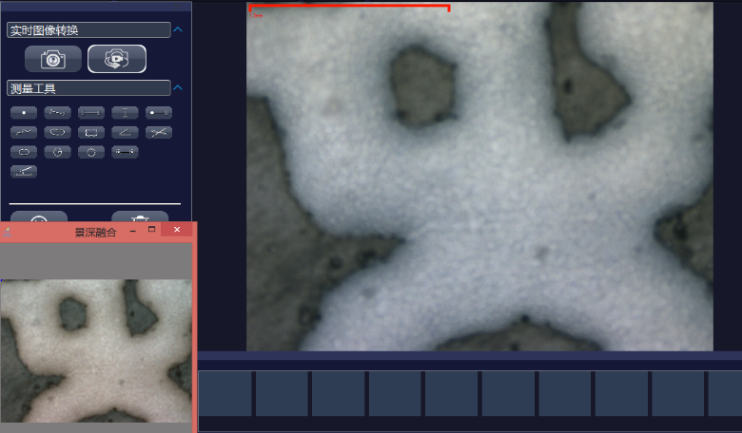Select the rectangle measurement tool

click(x=91, y=132)
